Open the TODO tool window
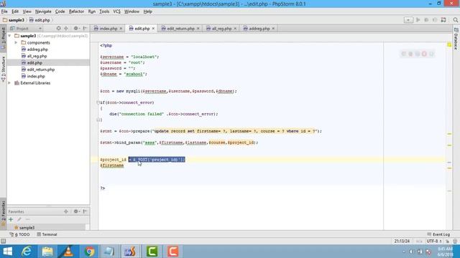 pos(19,234)
